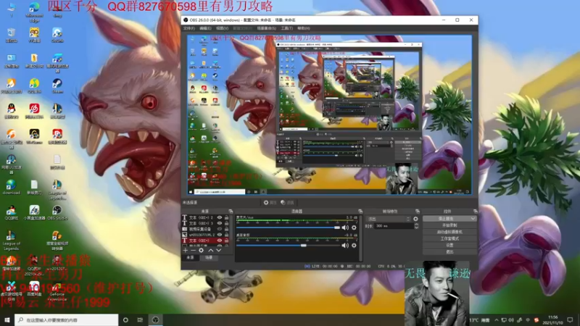This screenshot has width=580, height=326.
Task: Select the OBS icon on the taskbar
Action: (155, 319)
